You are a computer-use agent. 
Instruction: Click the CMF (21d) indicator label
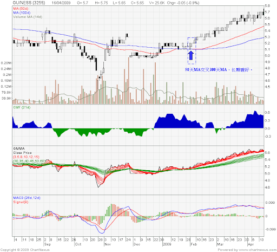pyautogui.click(x=22, y=107)
